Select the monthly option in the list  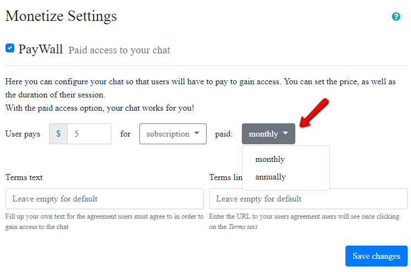pyautogui.click(x=270, y=159)
